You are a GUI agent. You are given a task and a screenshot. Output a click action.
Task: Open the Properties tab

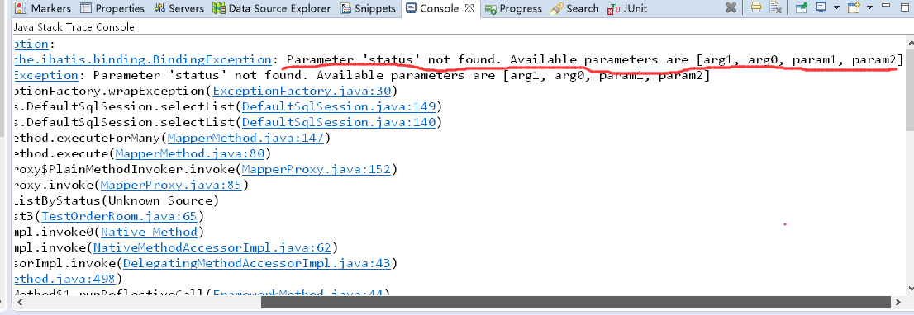coord(112,9)
